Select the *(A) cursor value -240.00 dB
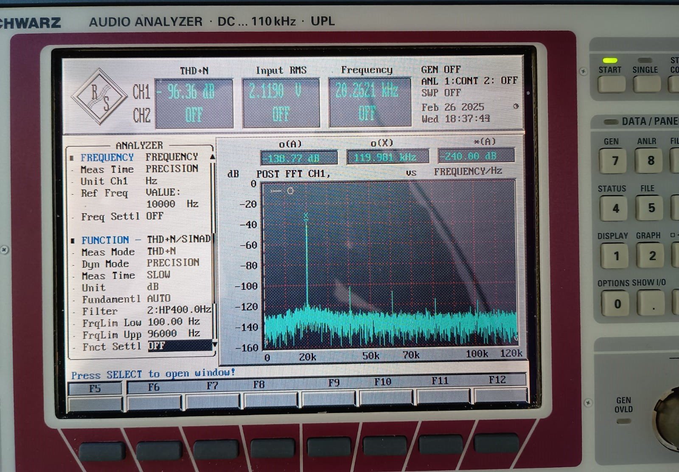Viewport: 679px width, 472px height. coord(476,156)
